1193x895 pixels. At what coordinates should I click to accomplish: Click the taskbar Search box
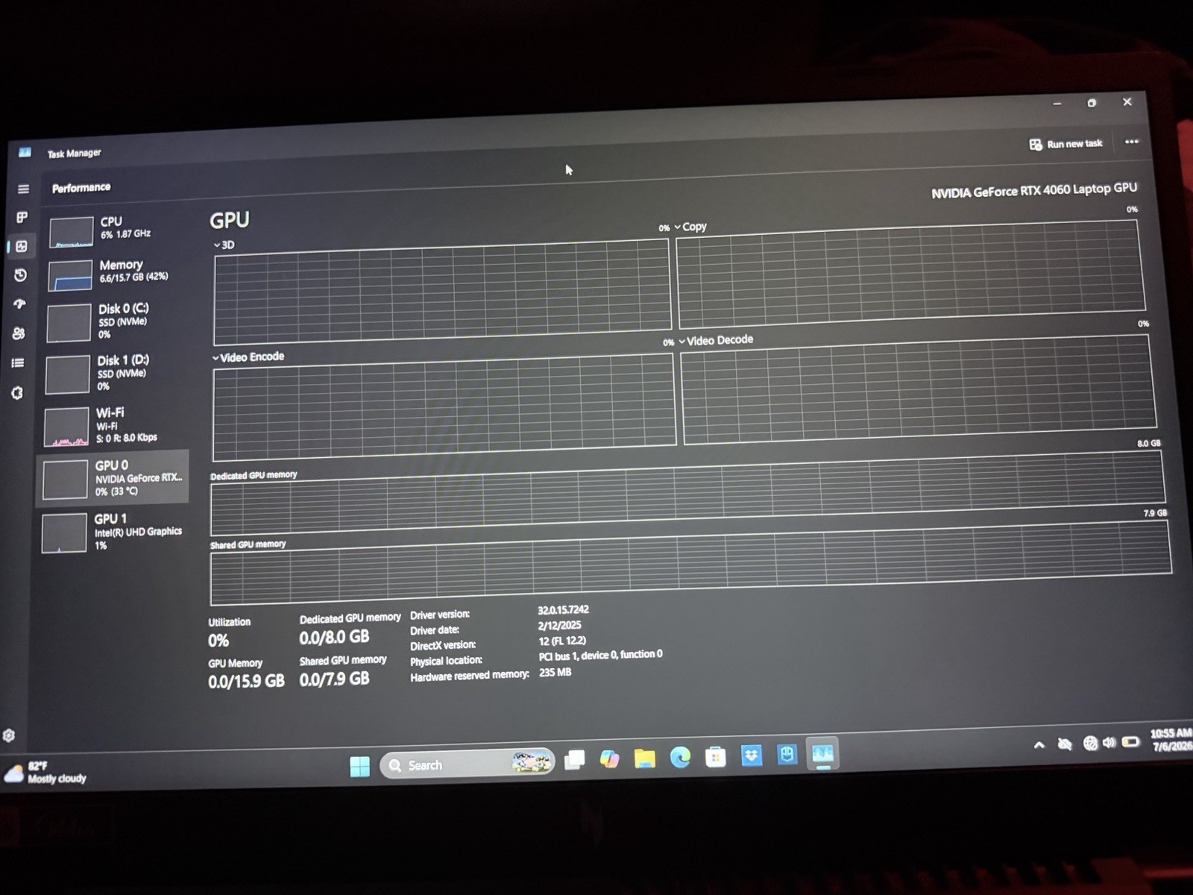[468, 764]
